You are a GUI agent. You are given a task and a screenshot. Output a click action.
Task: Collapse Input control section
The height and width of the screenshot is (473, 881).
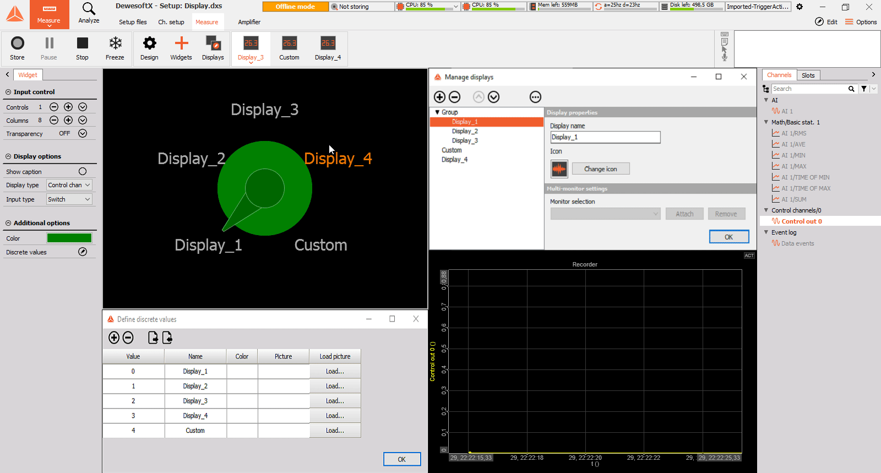point(8,92)
